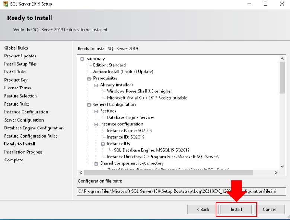Select Install Rules step
Viewport: 290px width, 220px height.
16,72
